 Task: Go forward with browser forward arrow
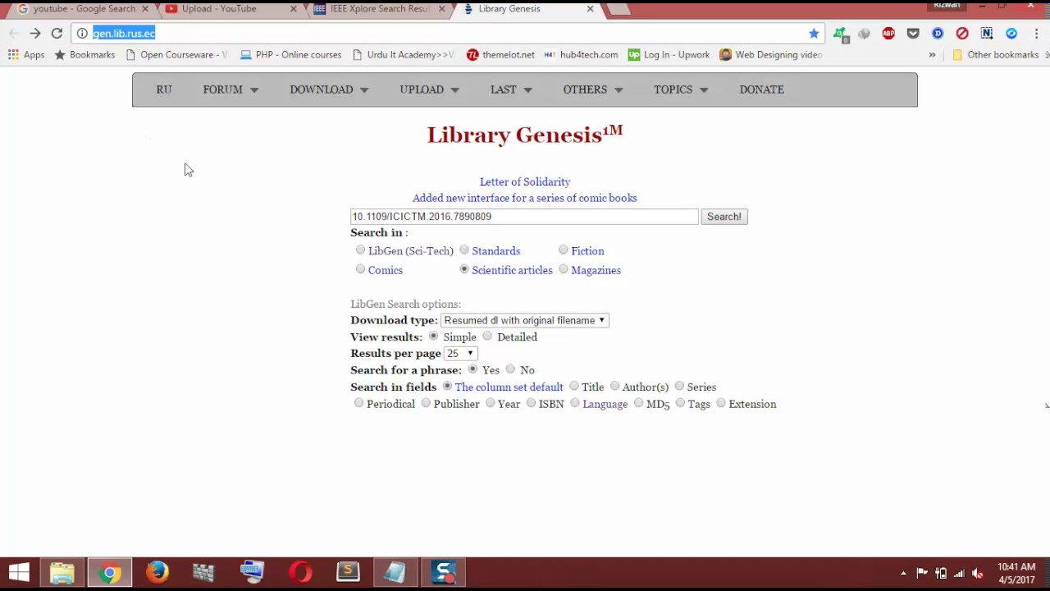(35, 33)
